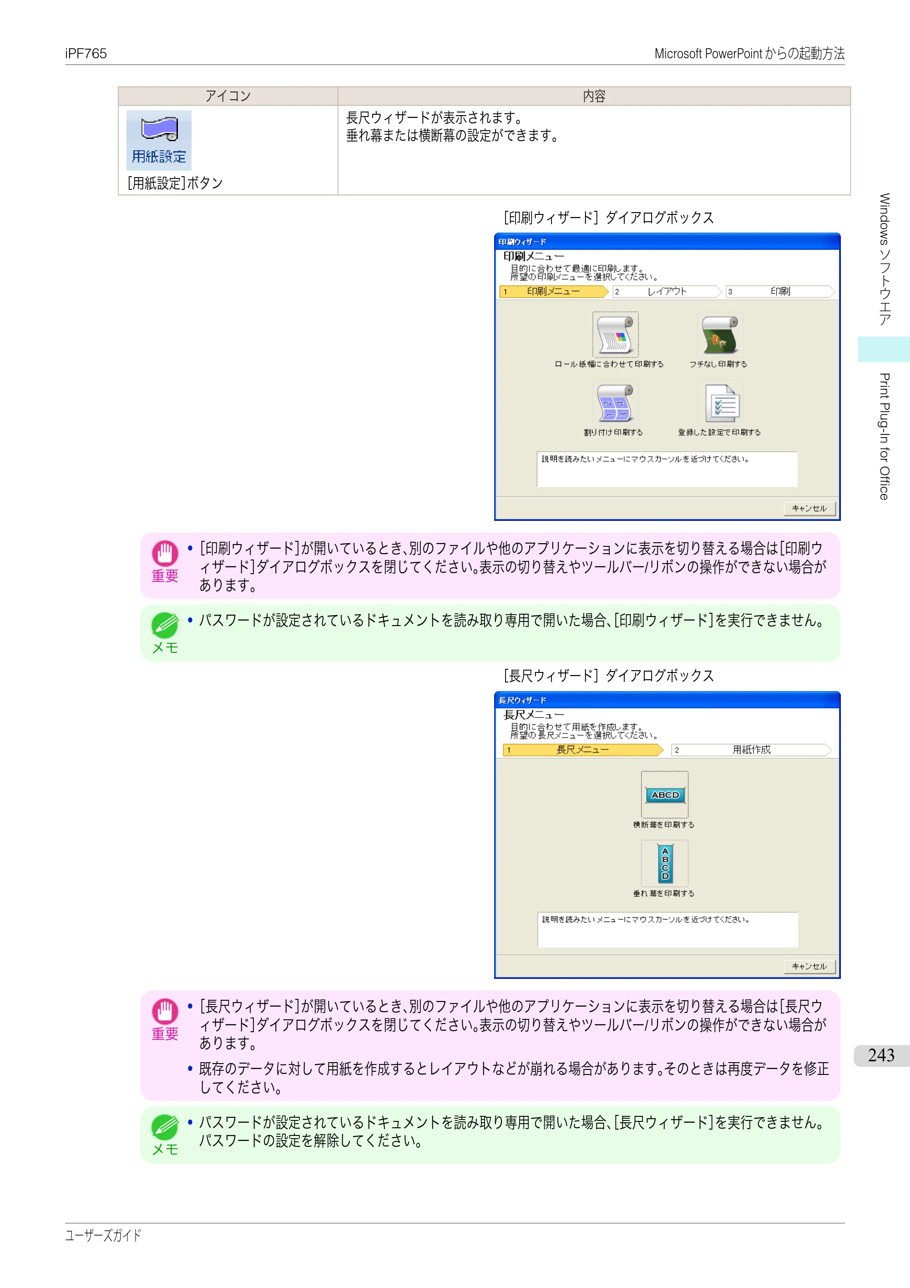Click the 内容 table header
Screen dimensions: 910x1288
pyautogui.click(x=594, y=96)
